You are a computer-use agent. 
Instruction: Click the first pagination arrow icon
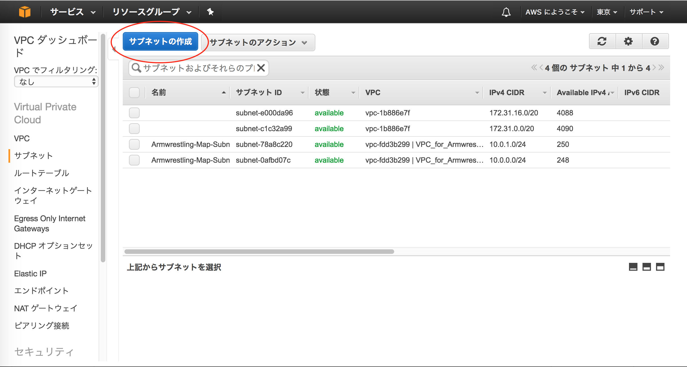(528, 68)
